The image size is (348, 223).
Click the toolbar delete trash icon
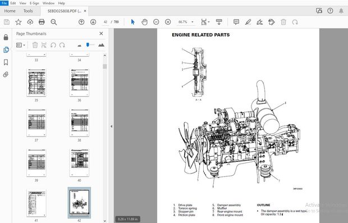pos(283,22)
